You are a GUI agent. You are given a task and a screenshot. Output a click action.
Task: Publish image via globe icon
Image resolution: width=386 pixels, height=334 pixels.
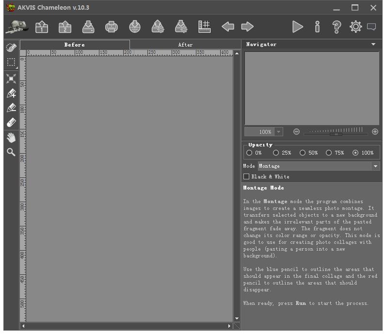[x=135, y=27]
